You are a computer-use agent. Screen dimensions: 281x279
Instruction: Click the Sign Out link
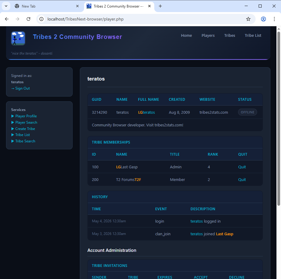click(21, 88)
